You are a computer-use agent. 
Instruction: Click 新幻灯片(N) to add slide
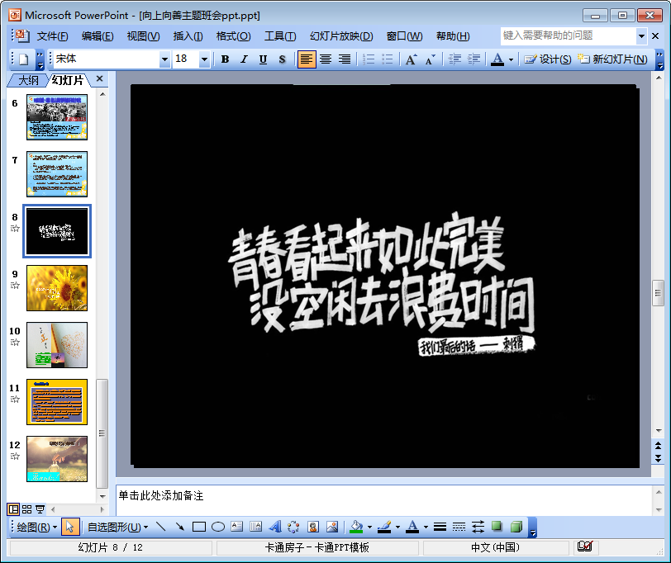612,59
